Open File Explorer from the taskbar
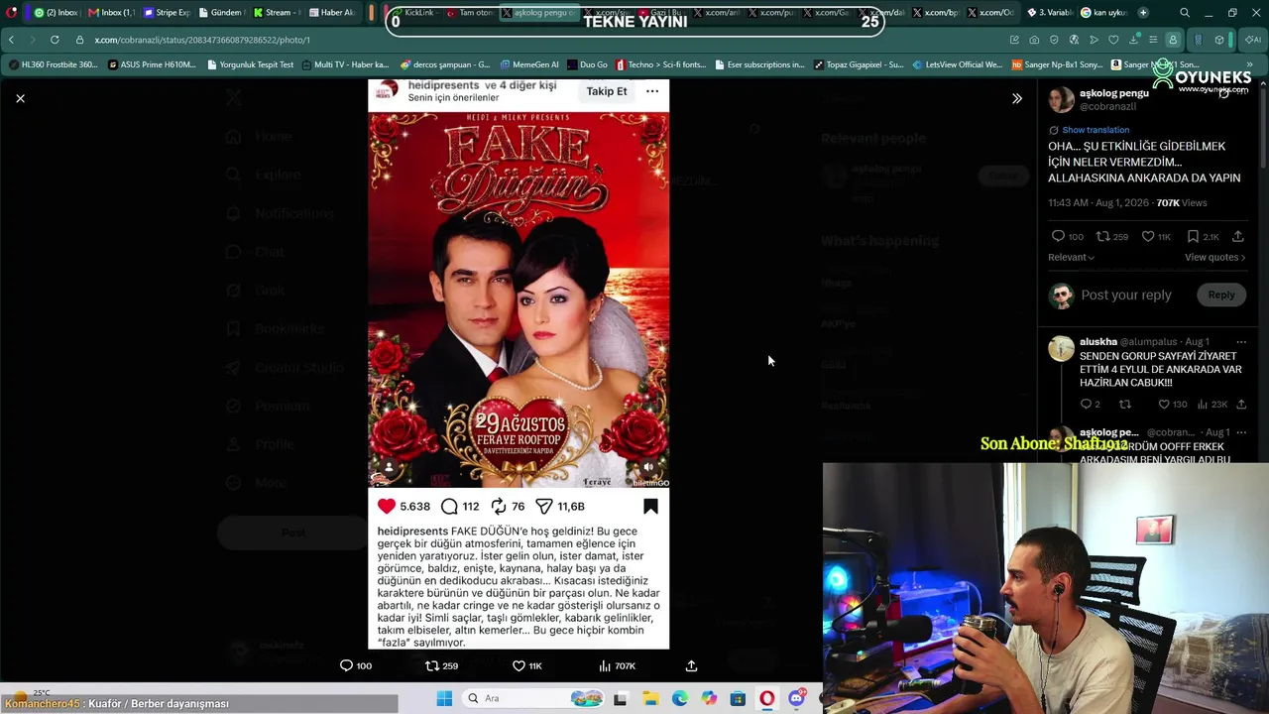Image resolution: width=1269 pixels, height=714 pixels. (650, 699)
